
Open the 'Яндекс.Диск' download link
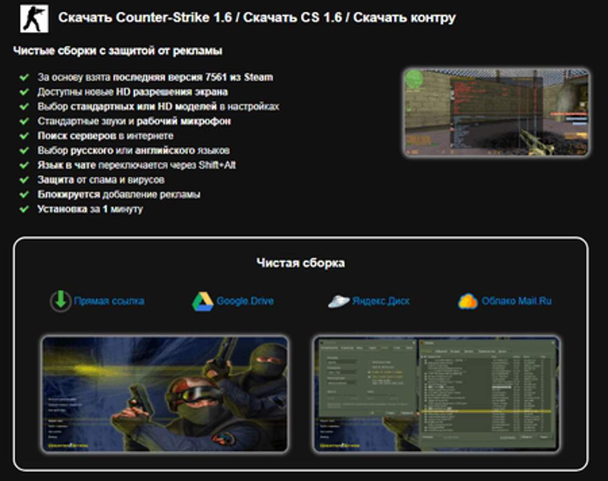pyautogui.click(x=381, y=301)
